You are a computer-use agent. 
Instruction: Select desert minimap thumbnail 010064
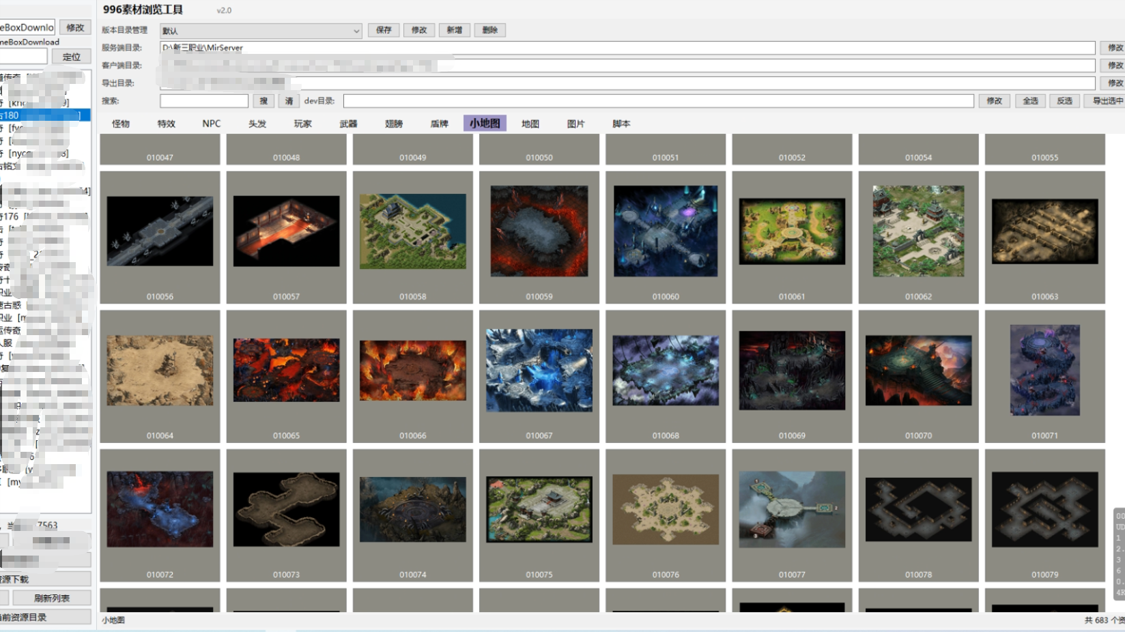click(160, 376)
